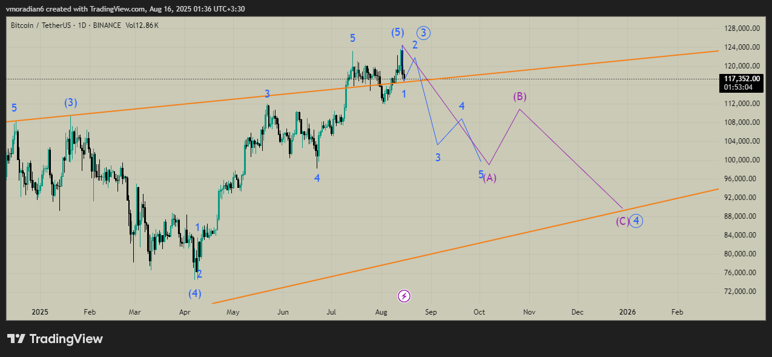The height and width of the screenshot is (357, 772).
Task: Select the blue (4) wave label
Action: pos(194,293)
